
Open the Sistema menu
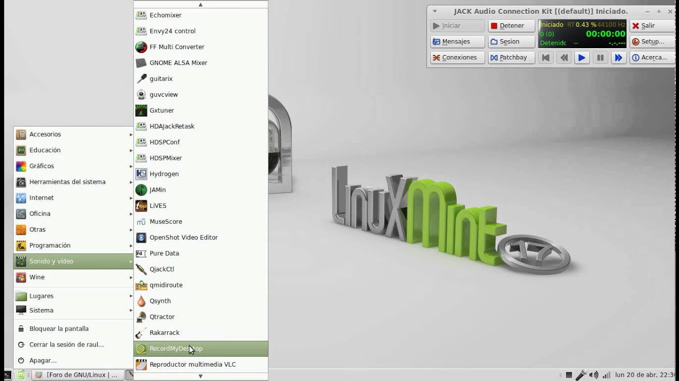tap(73, 311)
